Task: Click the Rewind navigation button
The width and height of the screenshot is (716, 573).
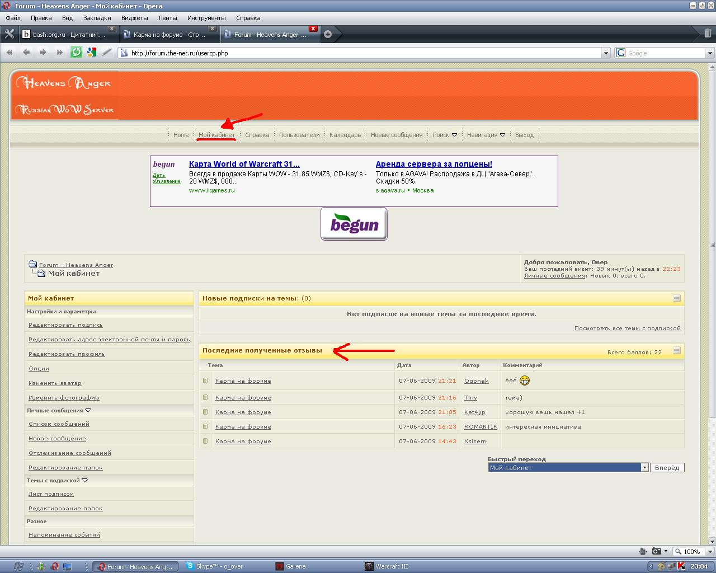Action: tap(10, 53)
